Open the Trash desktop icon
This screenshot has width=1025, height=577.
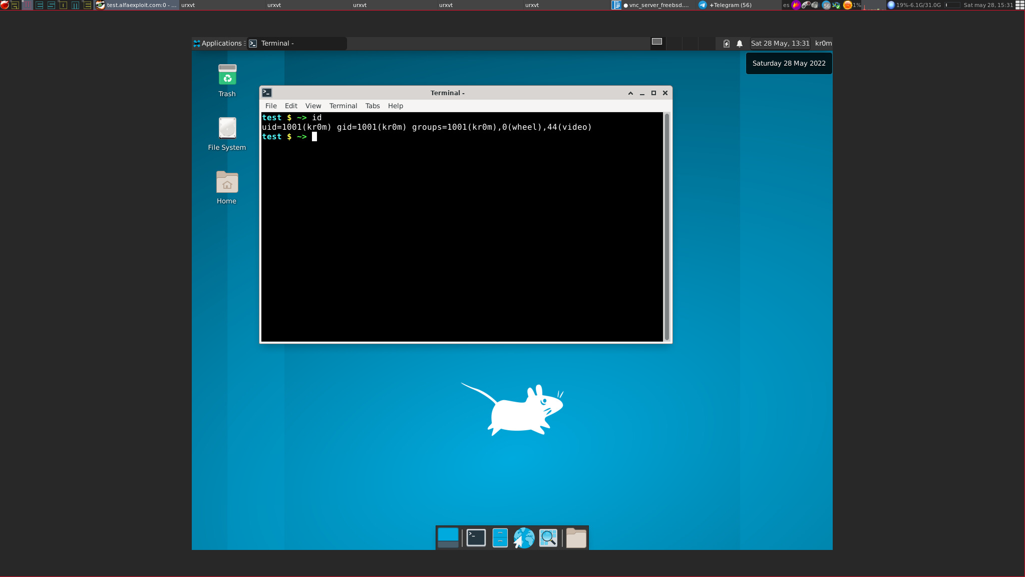[x=227, y=76]
